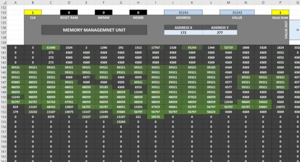Click the green cell containing 52719
This screenshot has width=300, height=162.
click(x=228, y=48)
